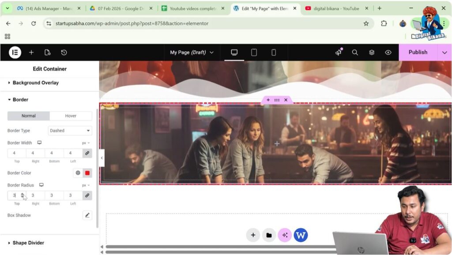This screenshot has height=255, width=452.
Task: Open the Structure layers icon
Action: (372, 52)
